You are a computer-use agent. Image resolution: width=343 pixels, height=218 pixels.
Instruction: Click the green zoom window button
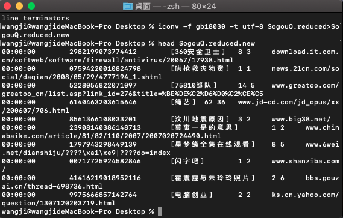[x=31, y=6]
